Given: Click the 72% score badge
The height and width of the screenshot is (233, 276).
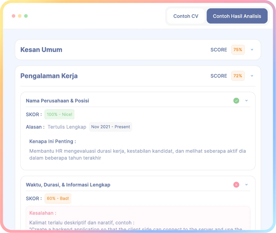Looking at the screenshot, I should (238, 76).
